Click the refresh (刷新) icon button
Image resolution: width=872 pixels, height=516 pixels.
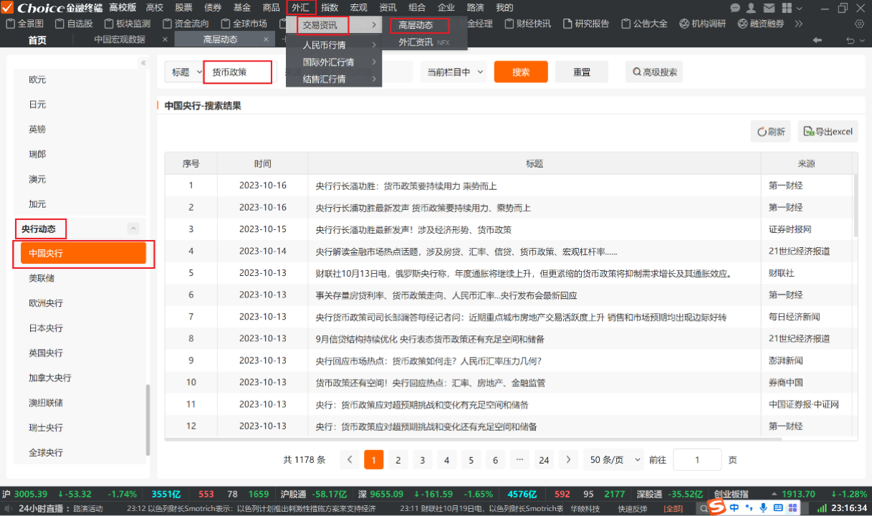pos(770,132)
